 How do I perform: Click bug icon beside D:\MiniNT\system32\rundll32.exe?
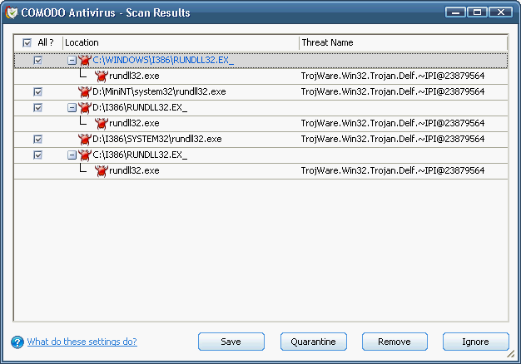tap(85, 92)
